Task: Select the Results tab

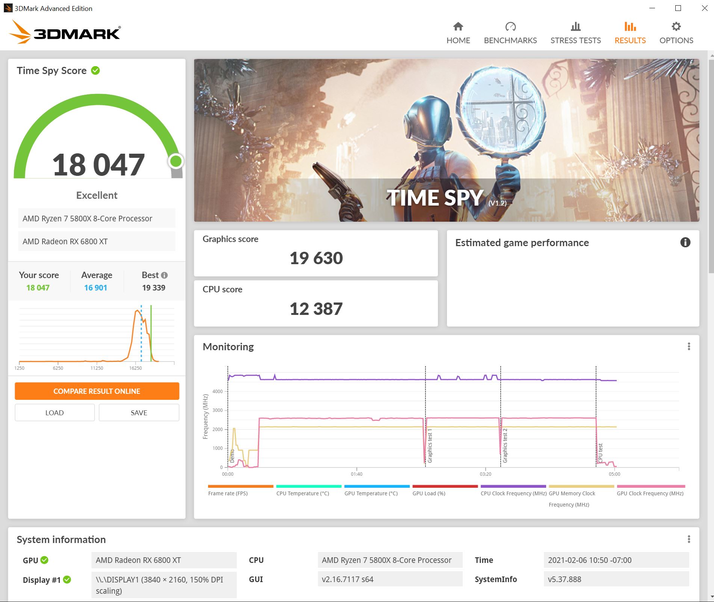Action: pyautogui.click(x=630, y=33)
